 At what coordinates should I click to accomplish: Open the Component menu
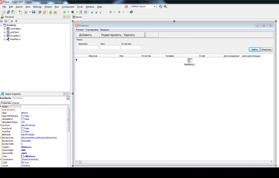pyautogui.click(x=68, y=7)
